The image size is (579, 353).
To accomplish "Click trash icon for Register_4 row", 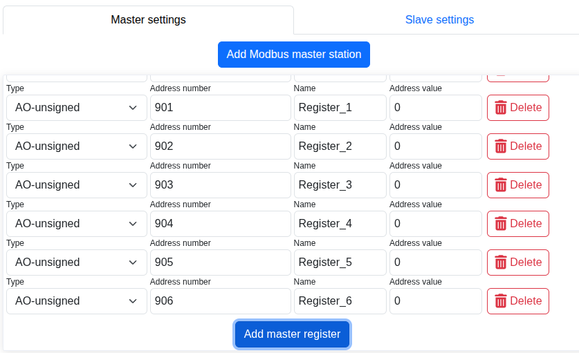I will point(501,224).
